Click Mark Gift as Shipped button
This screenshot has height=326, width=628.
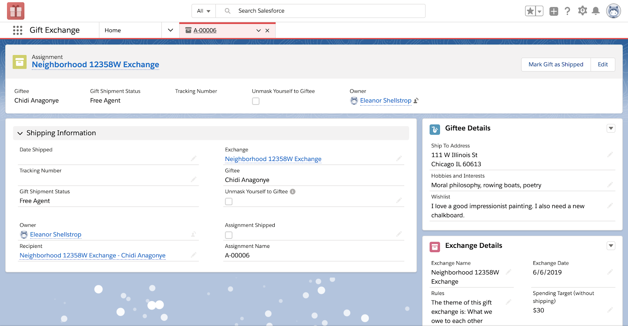tap(556, 64)
